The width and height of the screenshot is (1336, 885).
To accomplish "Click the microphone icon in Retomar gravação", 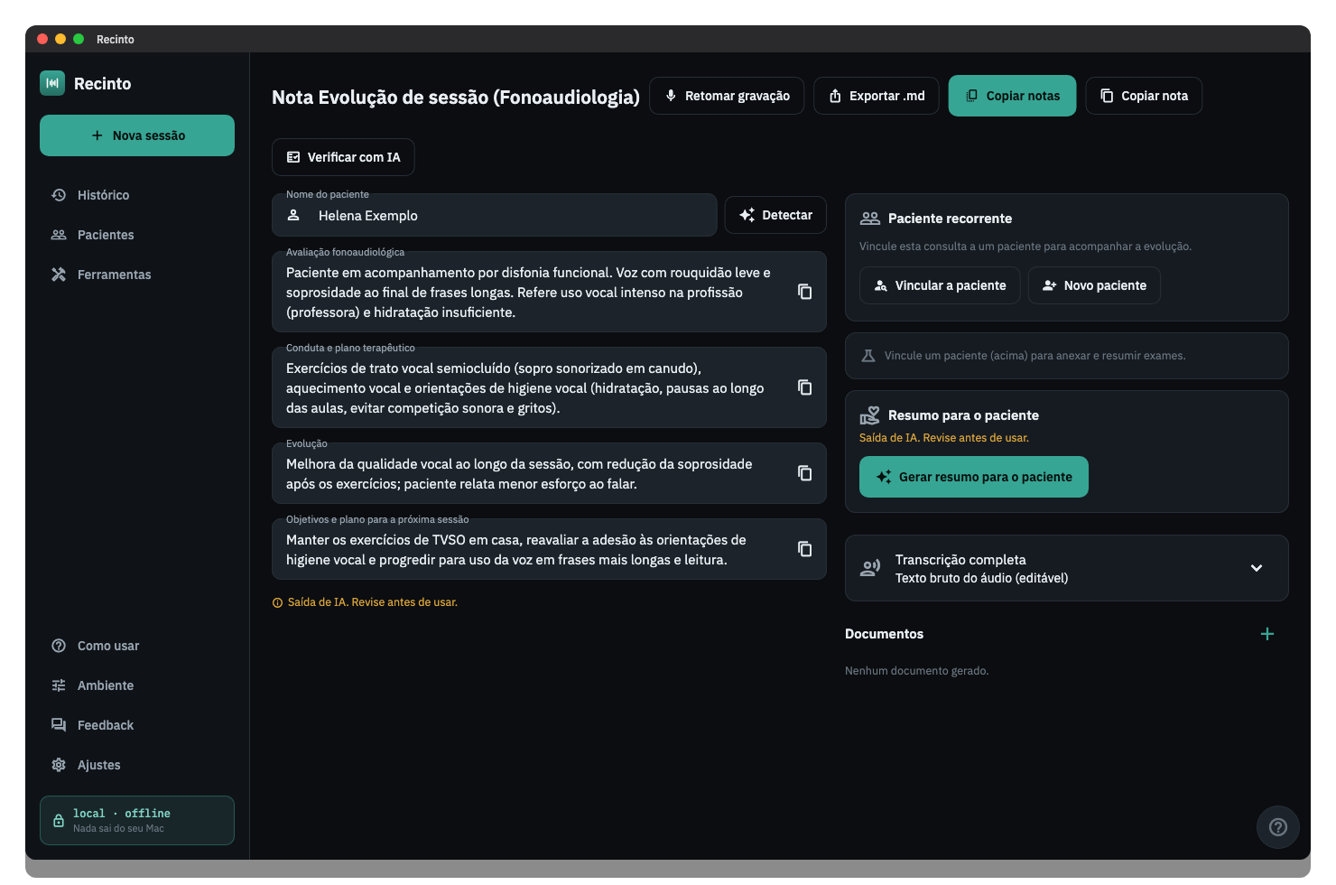I will pyautogui.click(x=671, y=96).
